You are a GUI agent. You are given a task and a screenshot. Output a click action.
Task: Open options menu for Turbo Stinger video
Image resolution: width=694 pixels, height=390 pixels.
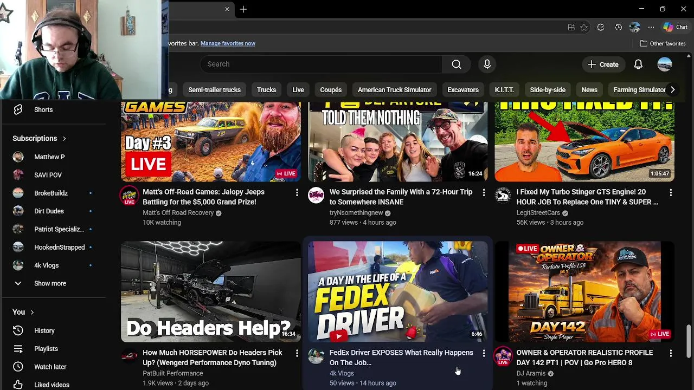(x=671, y=193)
